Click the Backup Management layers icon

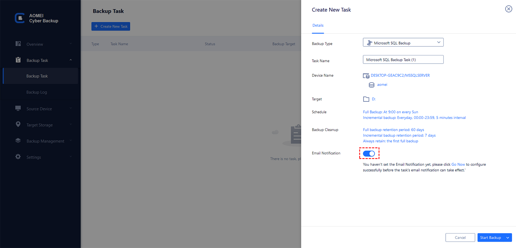(18, 140)
